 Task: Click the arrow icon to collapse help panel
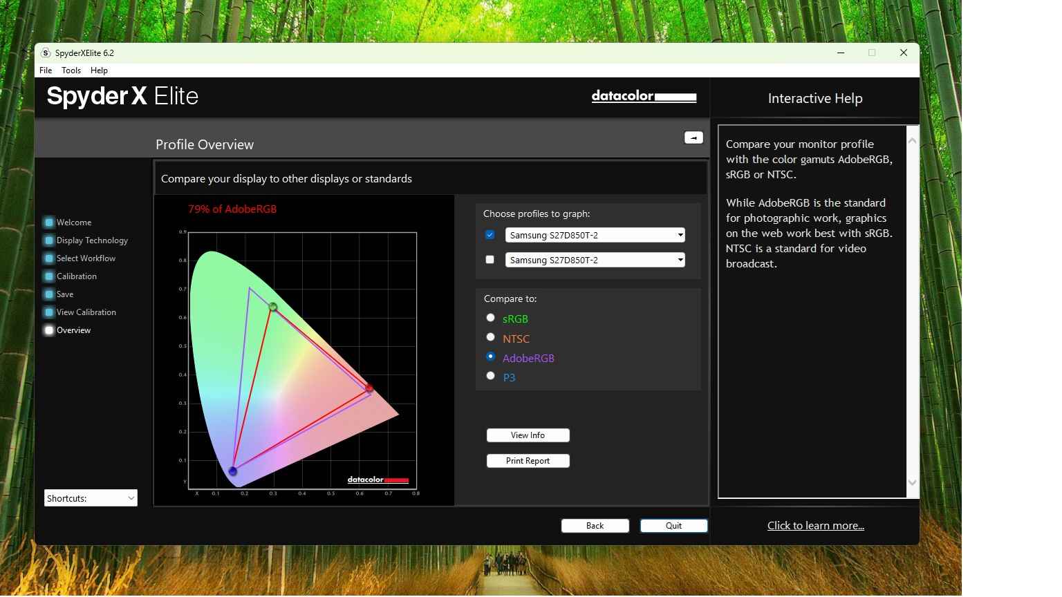click(x=693, y=138)
